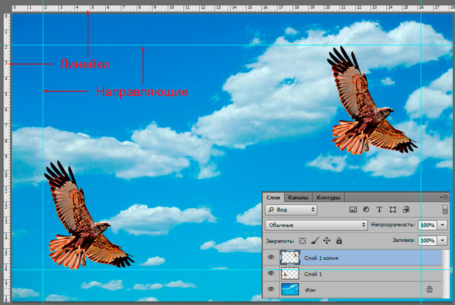Click the type layer filter icon
Screen dimensions: 455x305
tap(379, 209)
